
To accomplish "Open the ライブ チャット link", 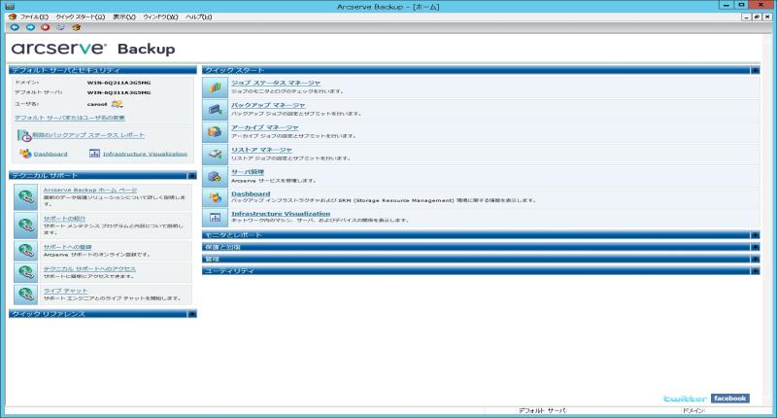I will coord(65,291).
